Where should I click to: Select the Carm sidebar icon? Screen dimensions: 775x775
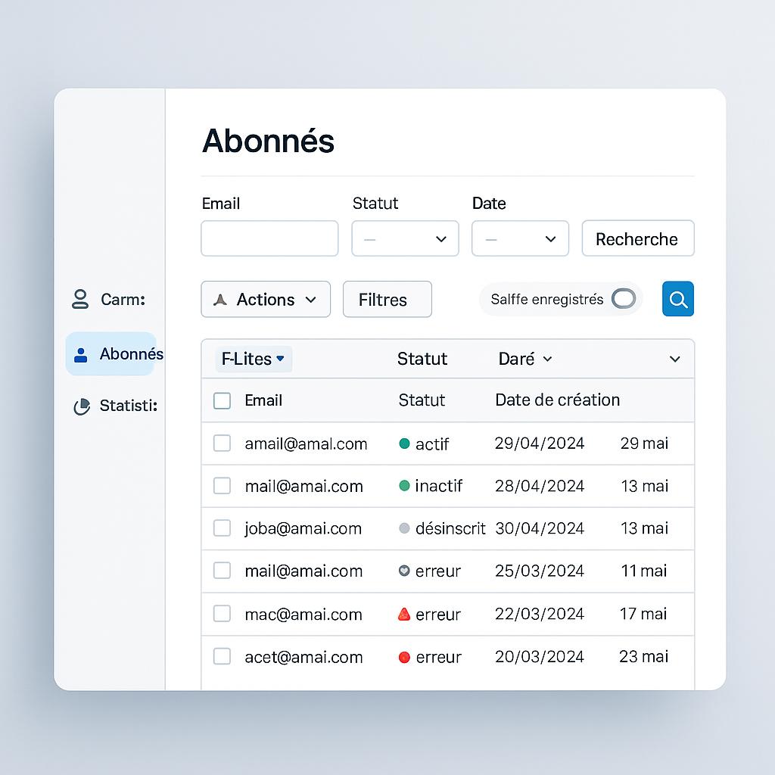click(79, 299)
